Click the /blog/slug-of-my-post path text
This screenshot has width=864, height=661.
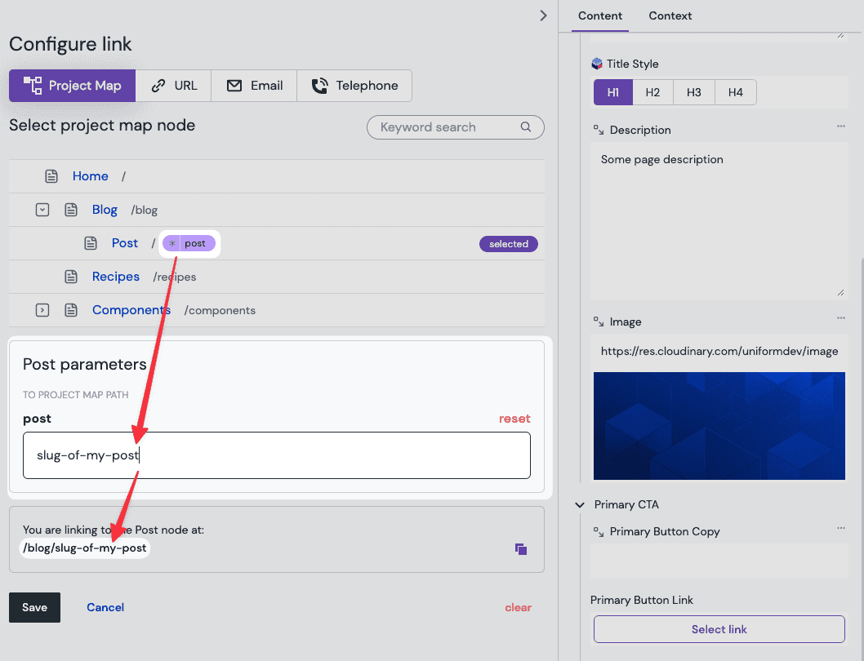pos(85,548)
